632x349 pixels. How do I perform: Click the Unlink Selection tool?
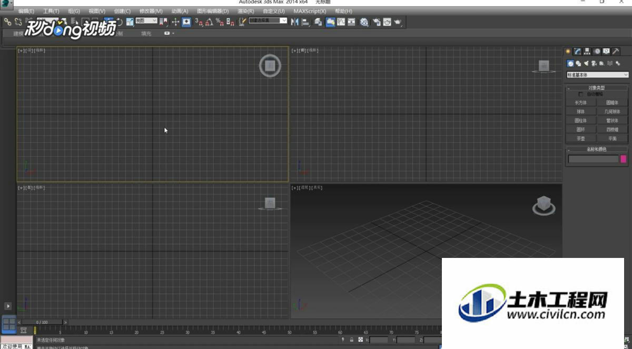pos(18,22)
